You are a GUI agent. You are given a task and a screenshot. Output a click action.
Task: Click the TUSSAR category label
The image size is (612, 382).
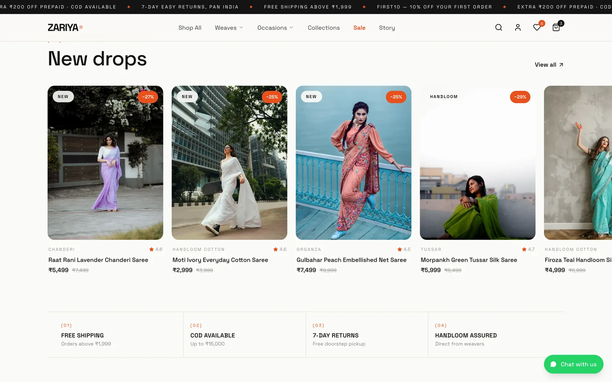point(431,249)
